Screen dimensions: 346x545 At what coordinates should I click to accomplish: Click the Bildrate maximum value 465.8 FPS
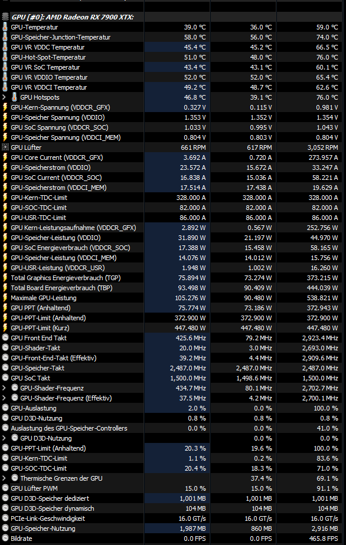click(x=324, y=539)
